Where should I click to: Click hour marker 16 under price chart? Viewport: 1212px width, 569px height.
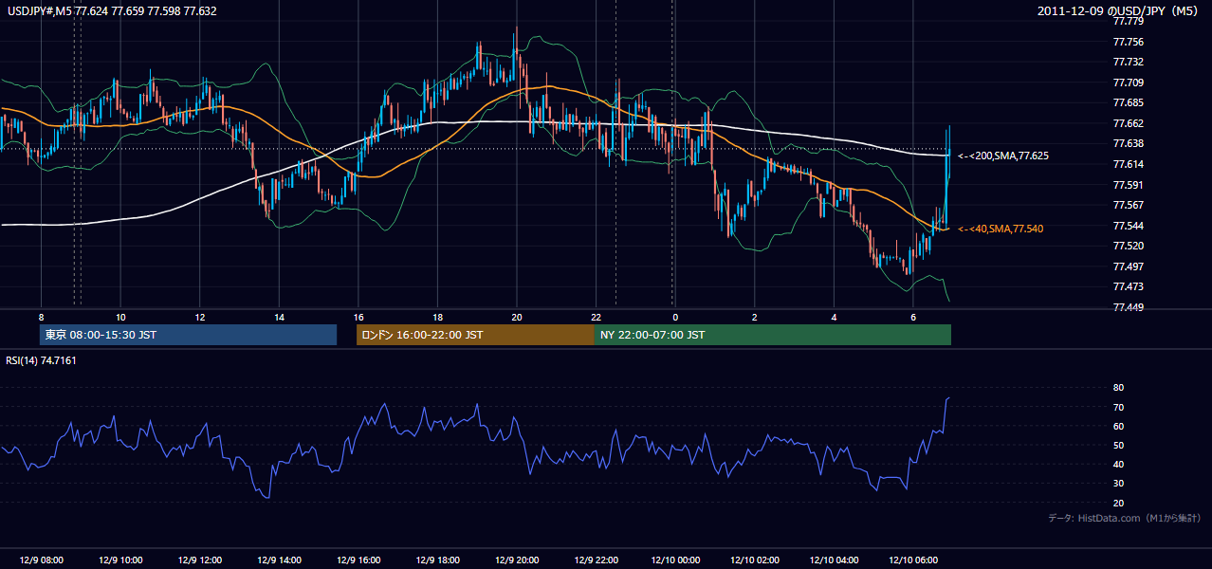(358, 316)
